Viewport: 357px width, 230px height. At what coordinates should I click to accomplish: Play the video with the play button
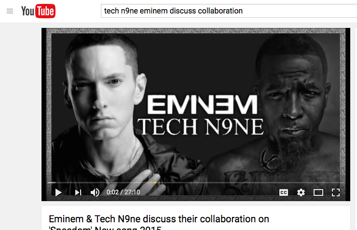(x=58, y=192)
